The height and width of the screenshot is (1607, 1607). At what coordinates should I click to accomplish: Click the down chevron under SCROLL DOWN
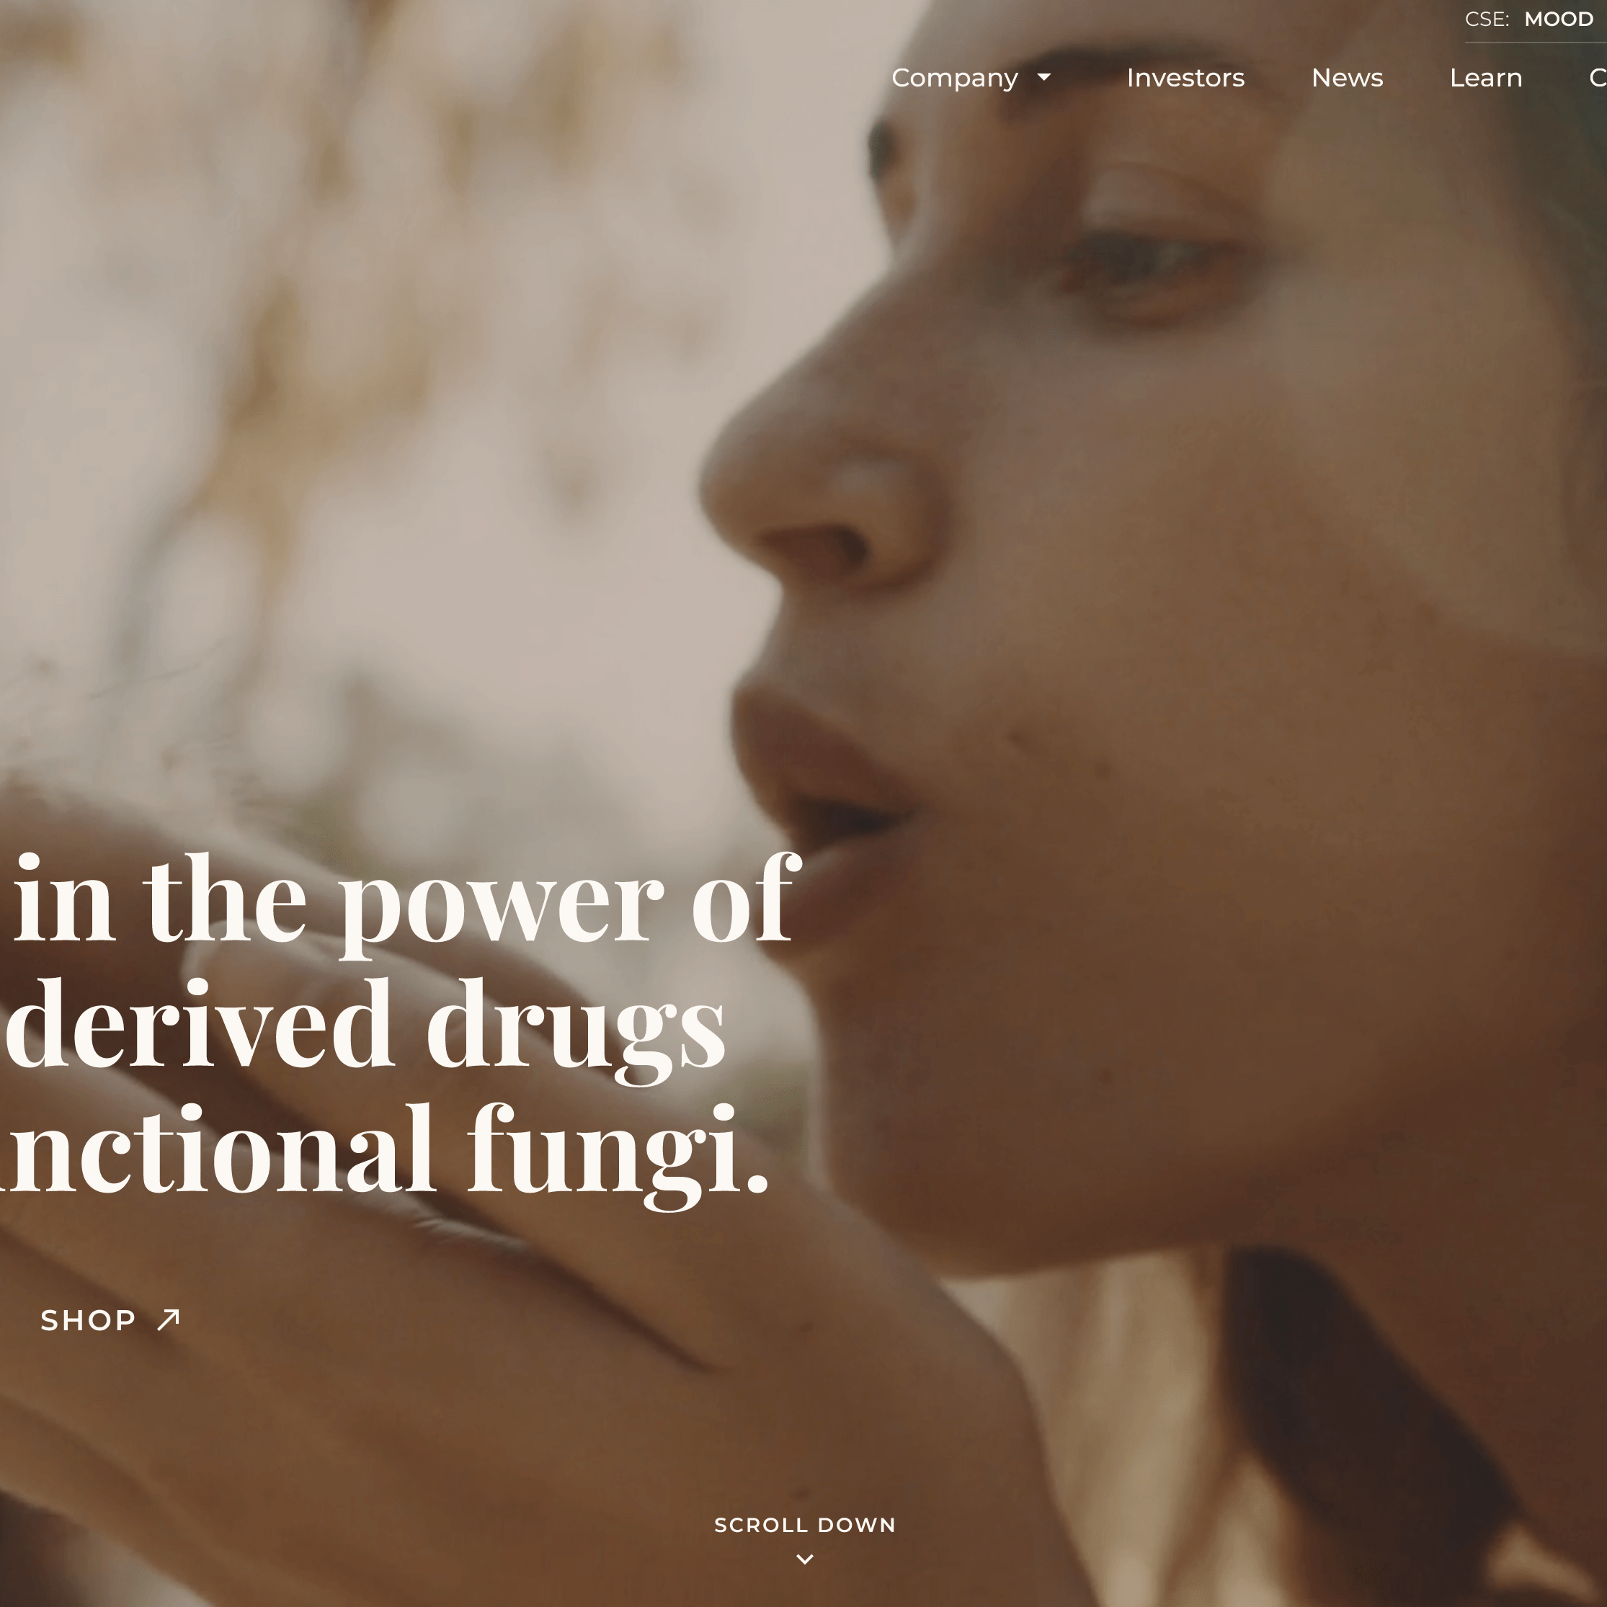[805, 1559]
